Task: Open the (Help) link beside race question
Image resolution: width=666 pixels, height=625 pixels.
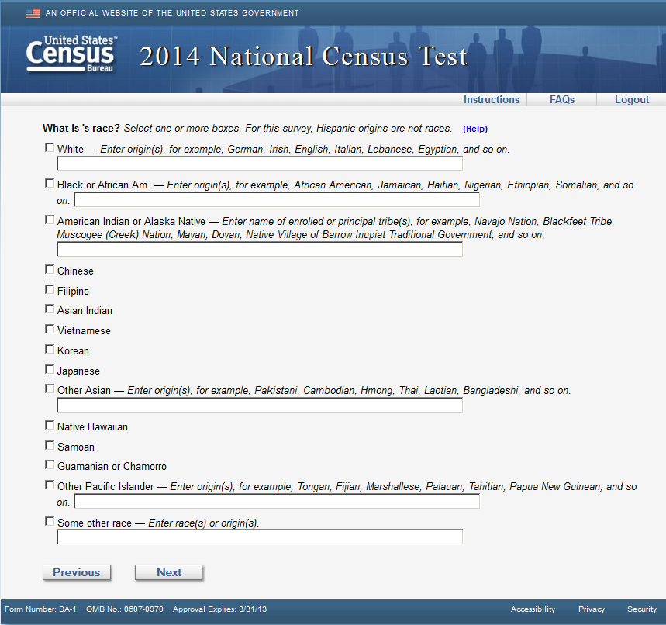Action: click(474, 129)
